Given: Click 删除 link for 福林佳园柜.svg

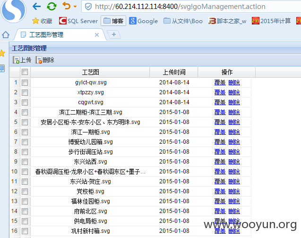Looking at the screenshot, I should 234,201.
